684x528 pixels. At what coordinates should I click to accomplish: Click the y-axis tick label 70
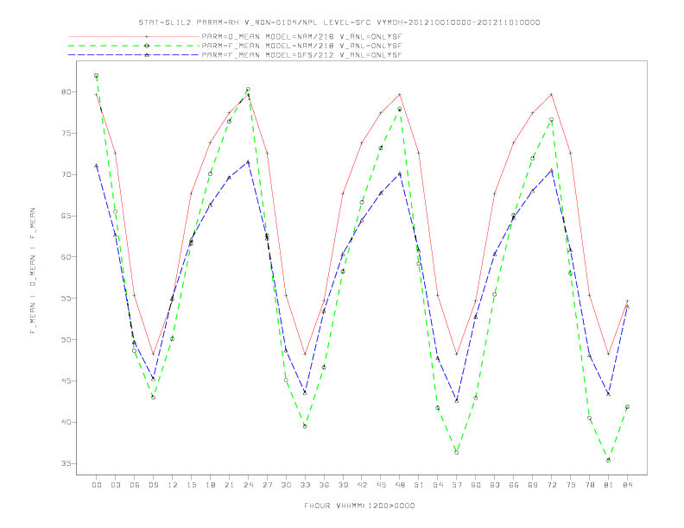(66, 174)
